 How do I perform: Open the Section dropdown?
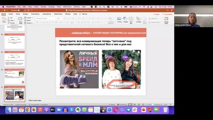point(29,23)
